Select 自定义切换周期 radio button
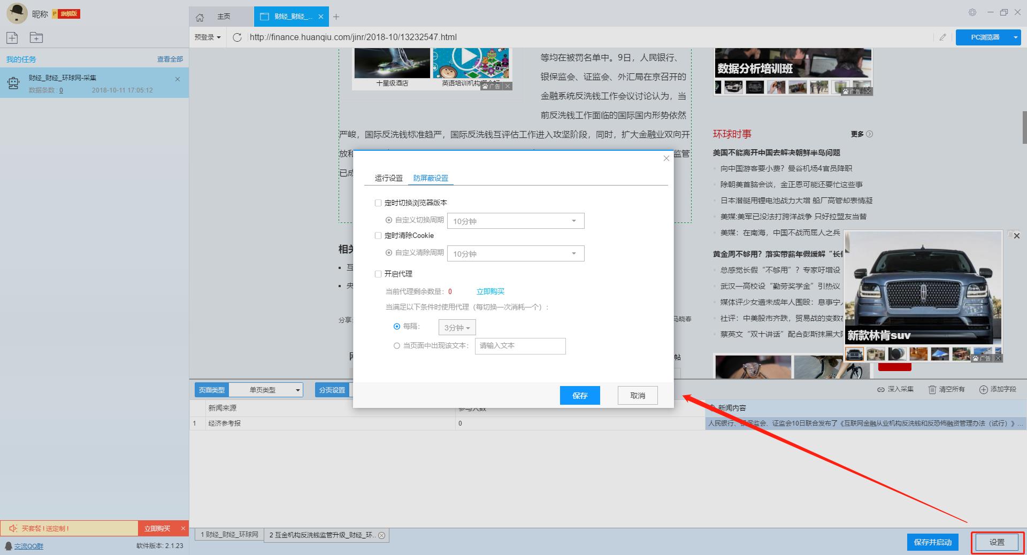1027x555 pixels. click(x=389, y=220)
